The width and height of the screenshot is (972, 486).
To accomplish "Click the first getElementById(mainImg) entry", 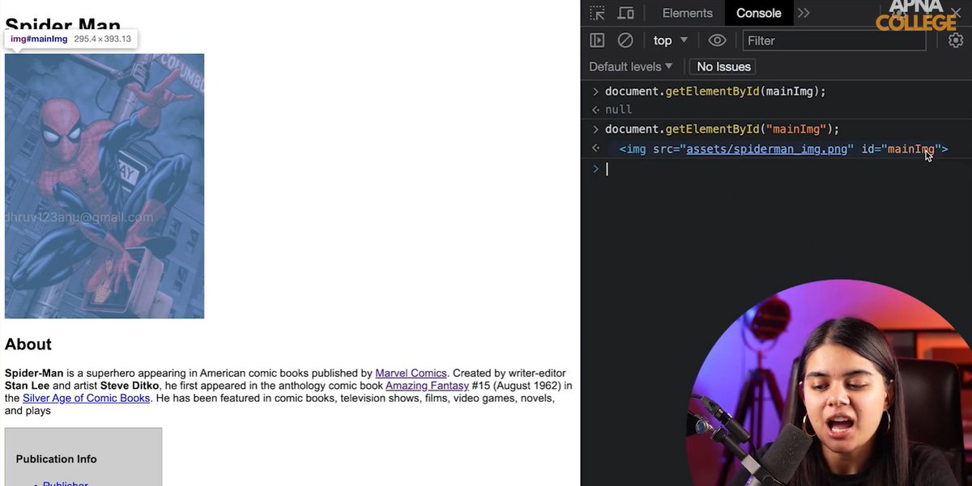I will coord(715,91).
